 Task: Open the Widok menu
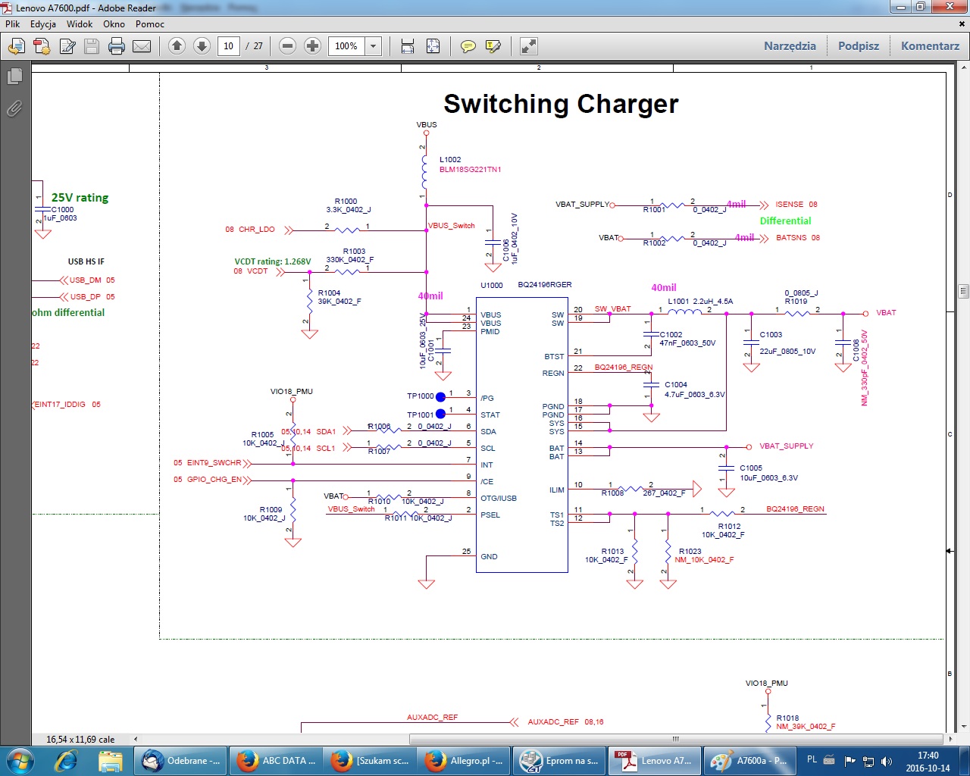pos(80,23)
